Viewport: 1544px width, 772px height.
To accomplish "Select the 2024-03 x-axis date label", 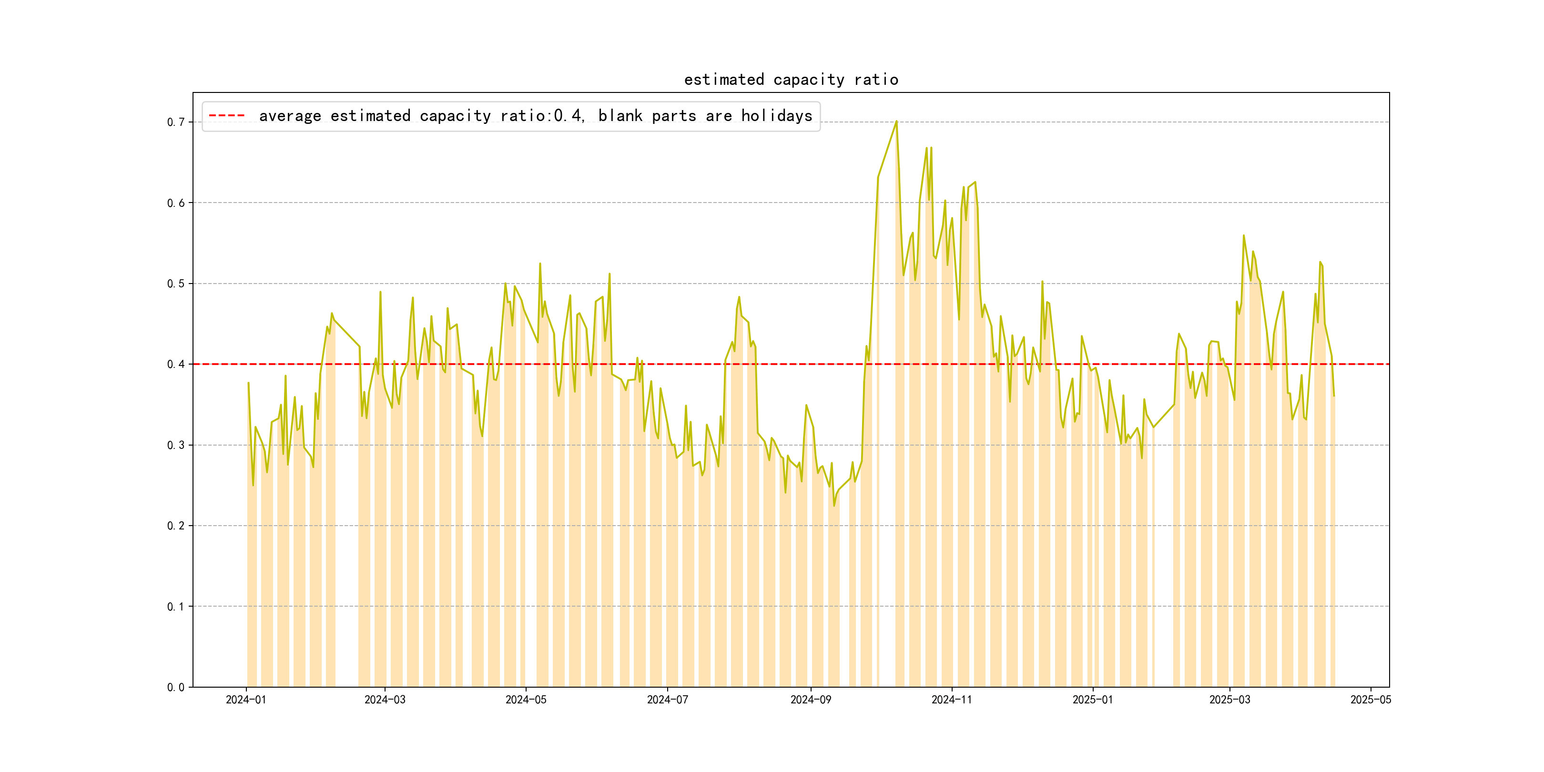I will coord(385,700).
